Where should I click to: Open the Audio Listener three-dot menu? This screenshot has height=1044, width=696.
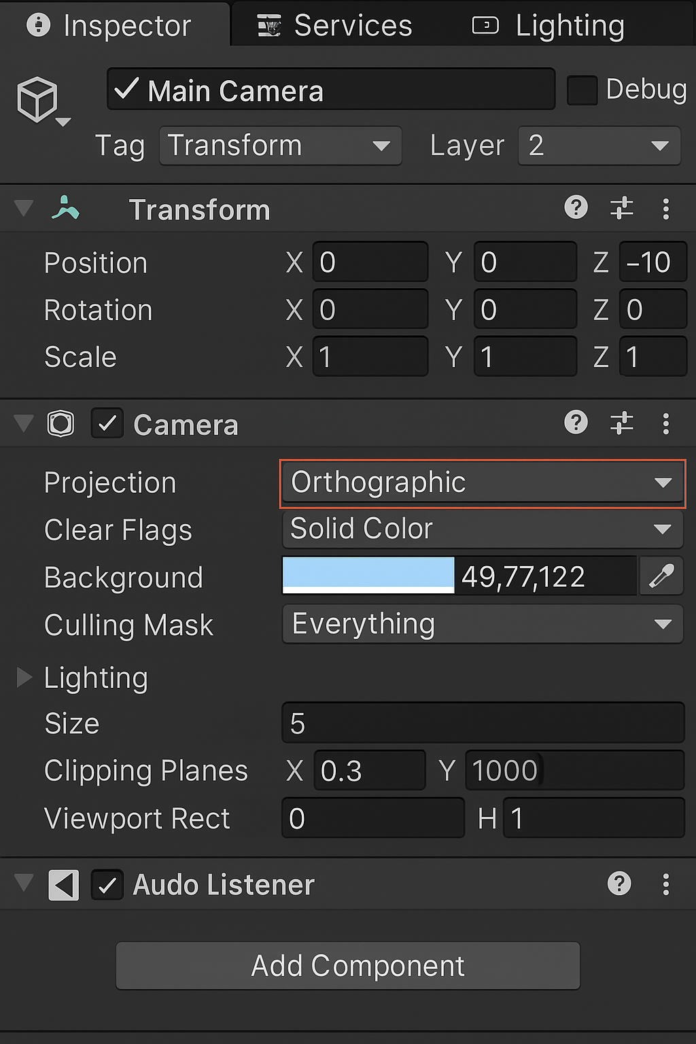tap(665, 884)
